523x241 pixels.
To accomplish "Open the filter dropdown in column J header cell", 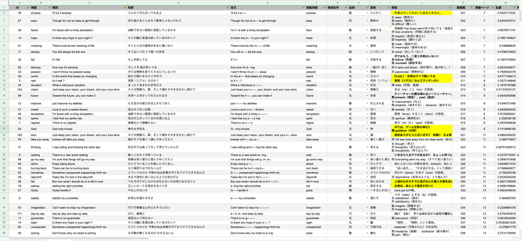I will point(450,7).
